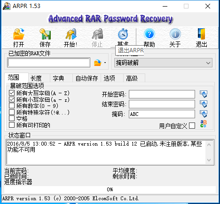Image resolution: width=220 pixels, height=204 pixels.
Task: Click the 掩码 field containing ABC
Action: tap(162, 114)
